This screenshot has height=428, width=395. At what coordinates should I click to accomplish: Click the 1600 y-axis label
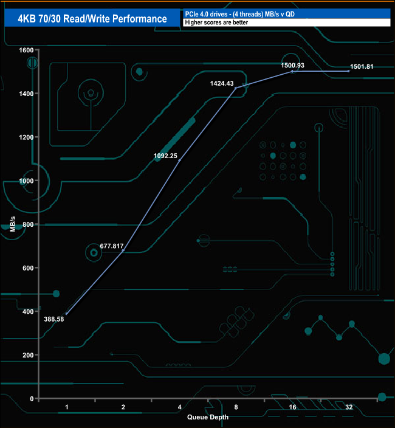26,50
